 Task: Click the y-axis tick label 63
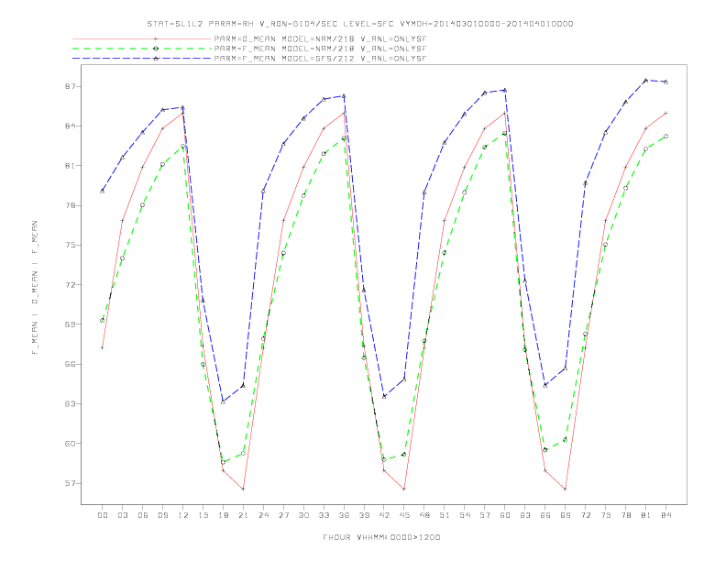pos(71,403)
